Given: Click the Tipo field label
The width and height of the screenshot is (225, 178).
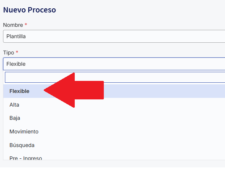Looking at the screenshot, I should (x=9, y=53).
